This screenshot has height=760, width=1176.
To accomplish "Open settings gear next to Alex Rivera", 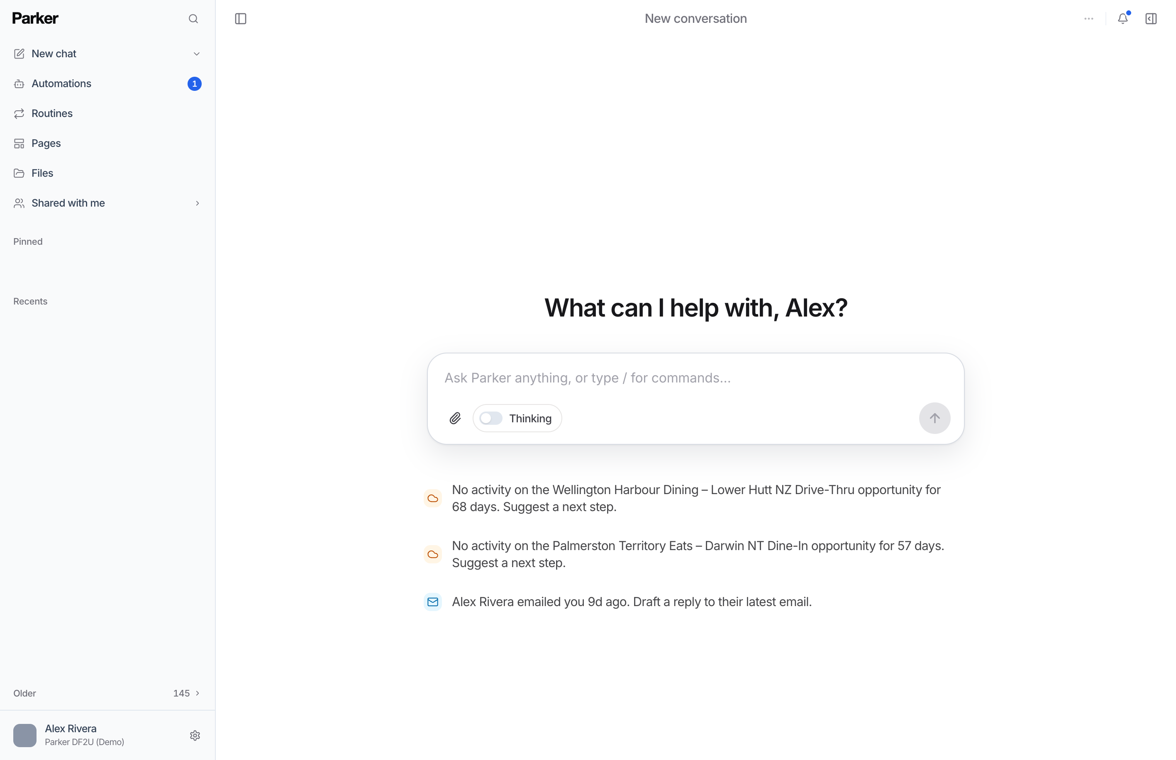I will pyautogui.click(x=195, y=736).
